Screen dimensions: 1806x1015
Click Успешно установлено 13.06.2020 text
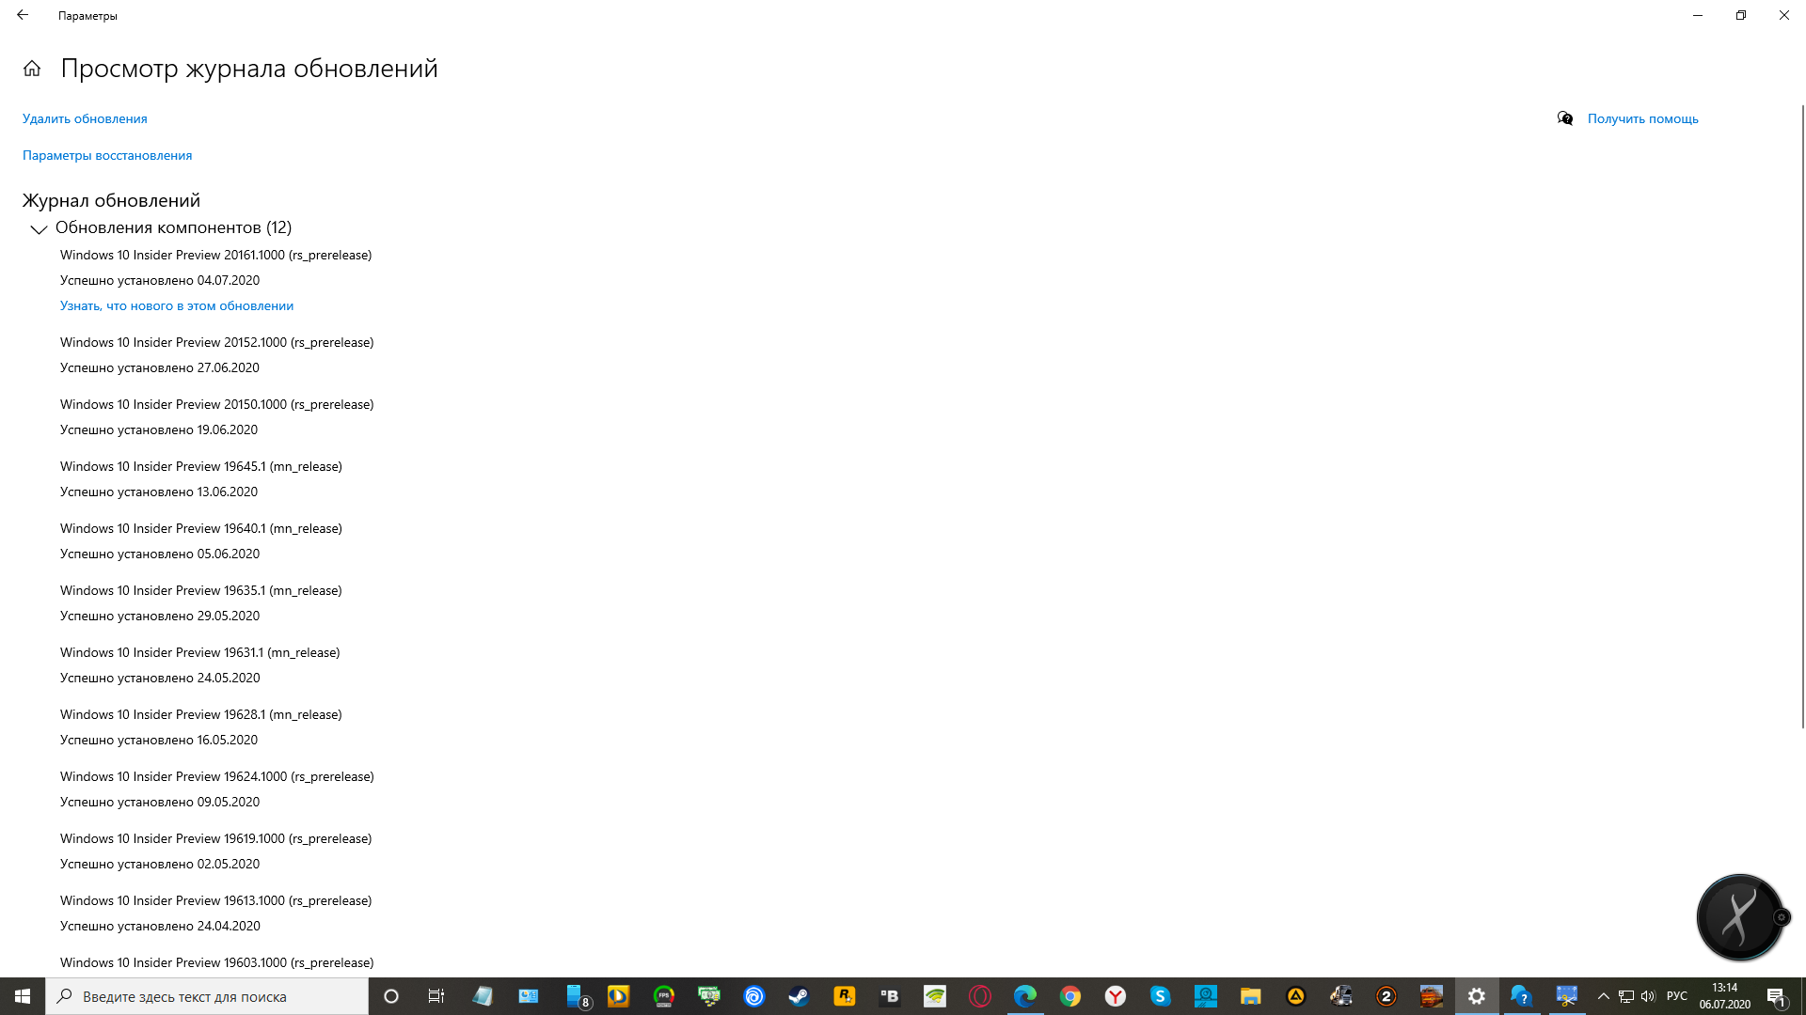(x=159, y=492)
